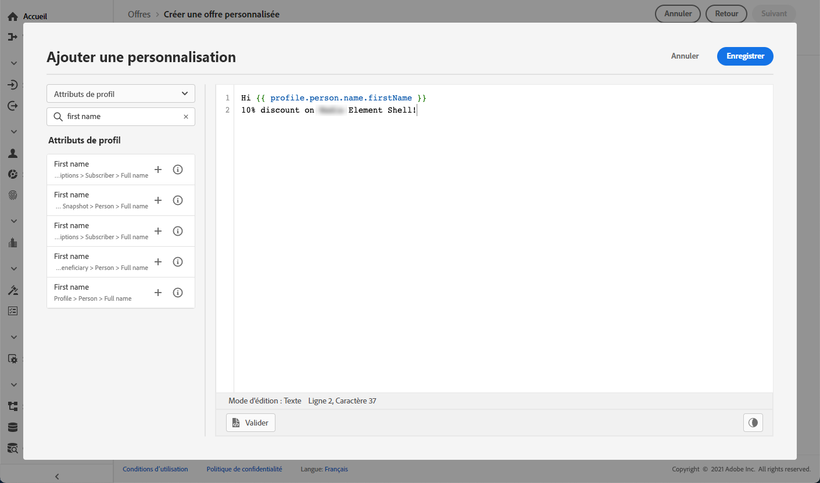Add the topmost Subscriber First name attribute
This screenshot has width=820, height=483.
(x=158, y=170)
